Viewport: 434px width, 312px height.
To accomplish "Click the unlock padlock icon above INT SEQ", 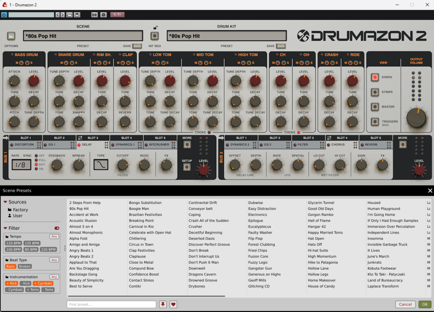I will (156, 28).
